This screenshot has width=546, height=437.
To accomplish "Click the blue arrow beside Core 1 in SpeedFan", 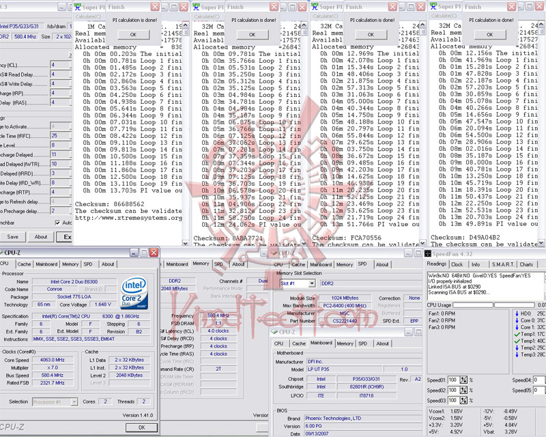I will pos(517,327).
